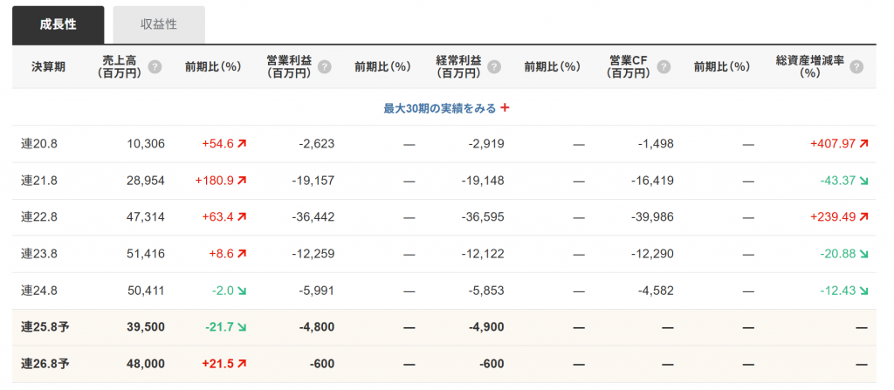Select operating CF value -4,582
This screenshot has width=894, height=390.
point(656,291)
